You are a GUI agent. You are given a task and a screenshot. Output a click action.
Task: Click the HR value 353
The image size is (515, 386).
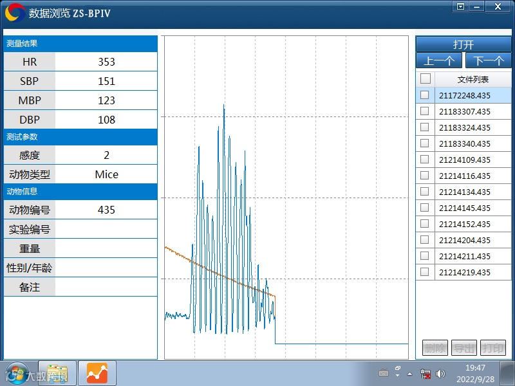pyautogui.click(x=106, y=62)
